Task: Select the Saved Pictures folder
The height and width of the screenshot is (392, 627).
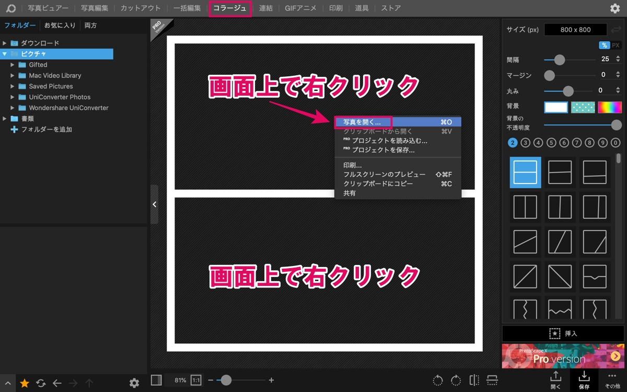Action: pyautogui.click(x=51, y=86)
